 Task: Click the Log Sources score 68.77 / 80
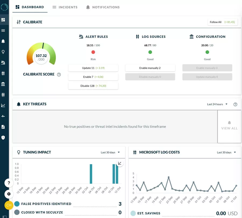(150, 45)
